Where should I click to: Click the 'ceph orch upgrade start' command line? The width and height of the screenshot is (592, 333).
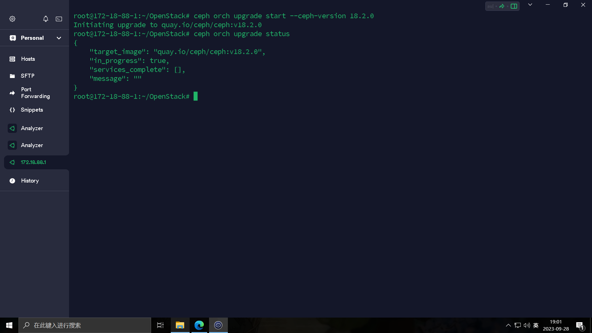224,16
